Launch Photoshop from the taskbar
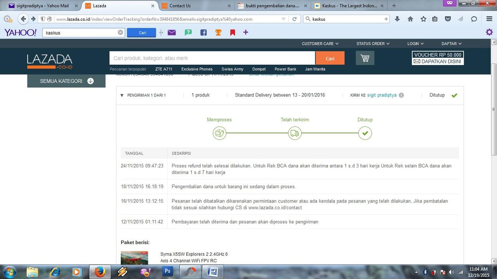 click(168, 272)
